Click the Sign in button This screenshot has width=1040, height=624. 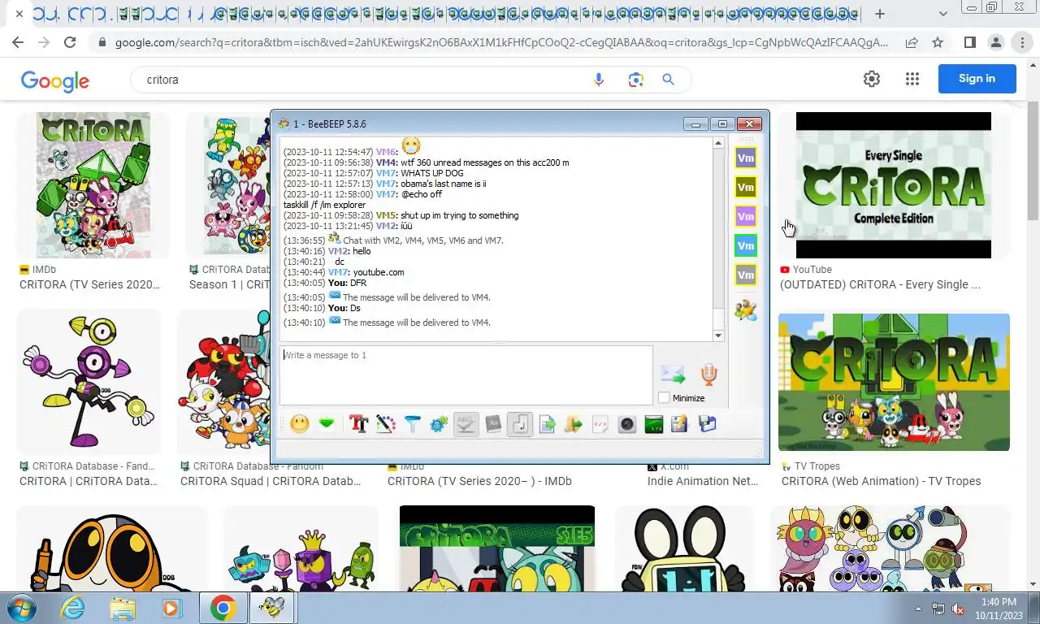977,79
